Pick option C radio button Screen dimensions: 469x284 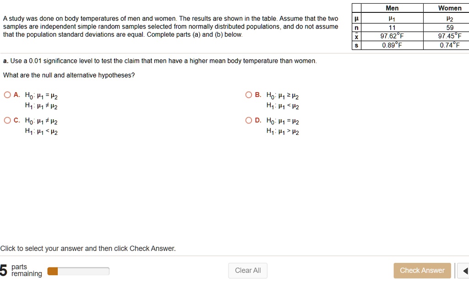pyautogui.click(x=7, y=121)
